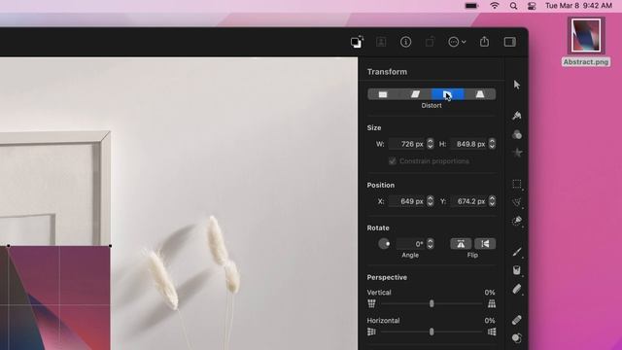Open the Color Adjustments tool (overlapping circles)
The height and width of the screenshot is (350, 622).
pos(516,134)
